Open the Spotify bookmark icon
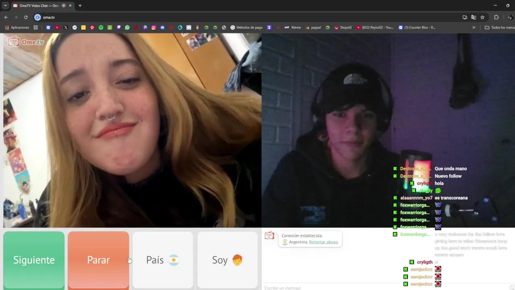Viewport: 515px width, 290px height. click(101, 27)
